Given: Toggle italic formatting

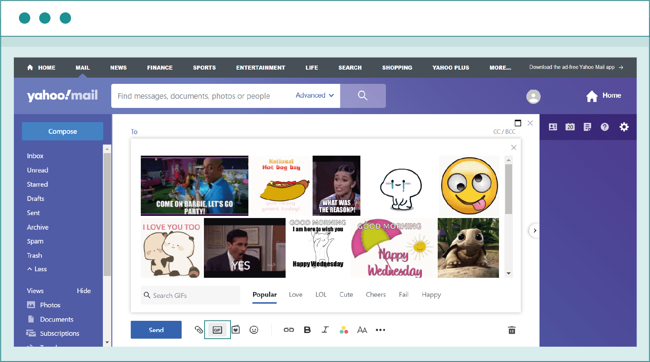Looking at the screenshot, I should click(325, 330).
